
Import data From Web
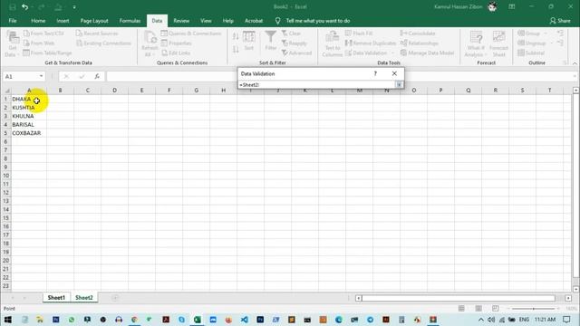pos(39,43)
